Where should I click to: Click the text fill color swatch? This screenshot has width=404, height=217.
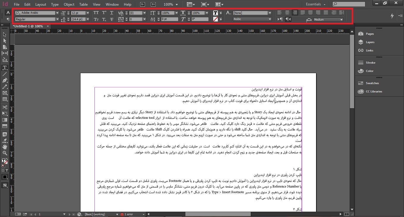(x=216, y=13)
